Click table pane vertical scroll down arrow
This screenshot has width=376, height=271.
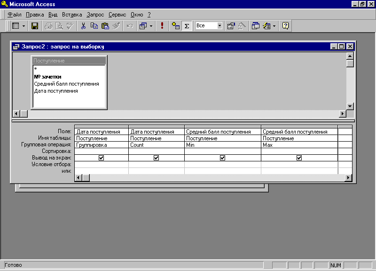(350, 106)
